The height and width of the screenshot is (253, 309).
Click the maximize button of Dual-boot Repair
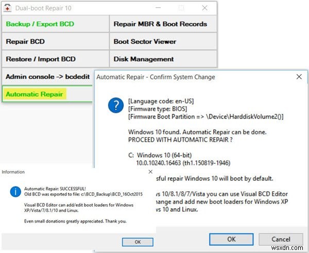click(181, 8)
